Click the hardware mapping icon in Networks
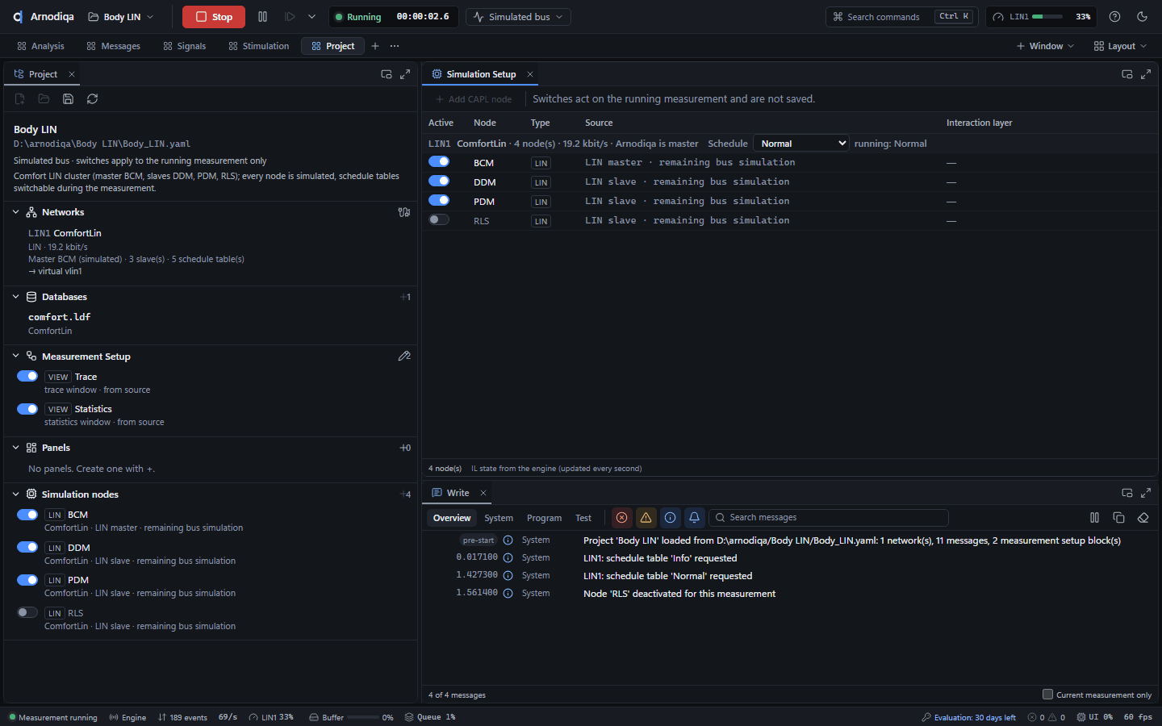 [404, 212]
